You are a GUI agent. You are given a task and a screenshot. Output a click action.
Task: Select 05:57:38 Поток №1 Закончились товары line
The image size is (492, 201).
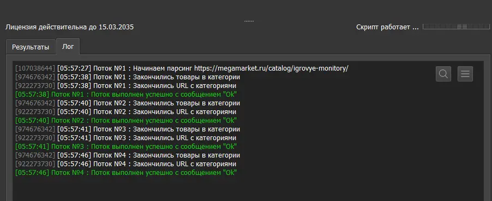click(128, 77)
